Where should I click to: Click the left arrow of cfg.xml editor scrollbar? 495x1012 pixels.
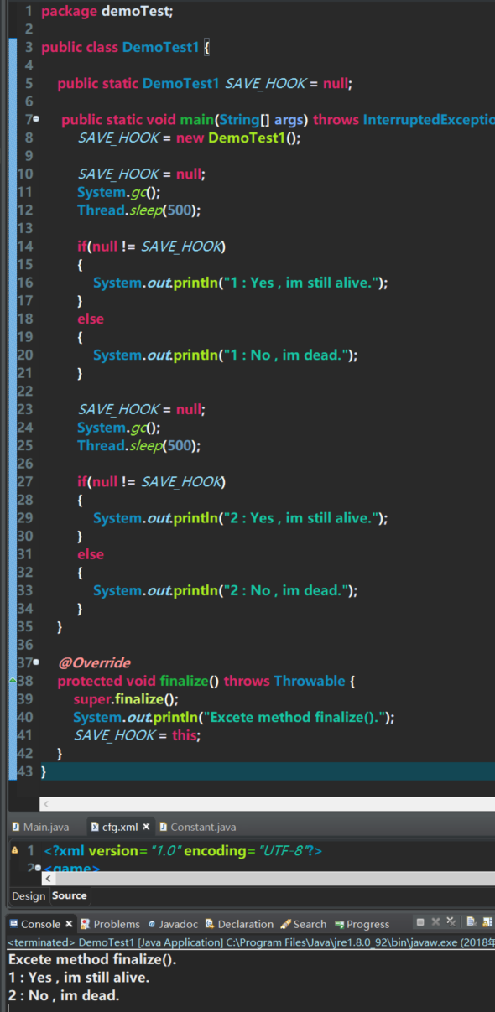click(48, 879)
